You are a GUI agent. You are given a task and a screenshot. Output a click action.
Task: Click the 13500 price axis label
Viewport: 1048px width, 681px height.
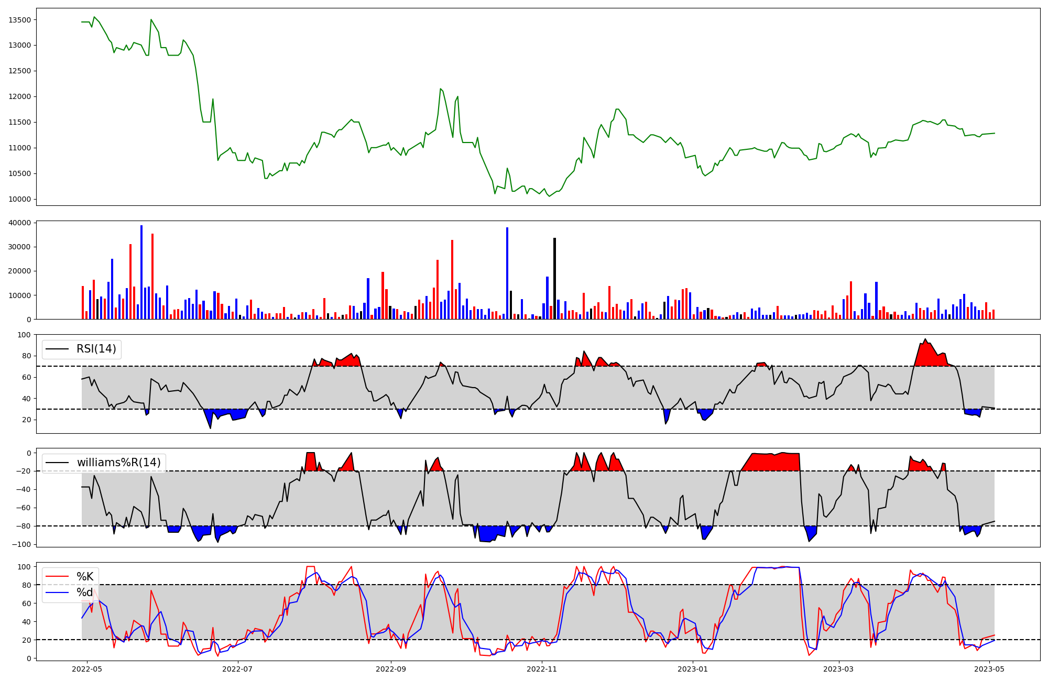(20, 20)
